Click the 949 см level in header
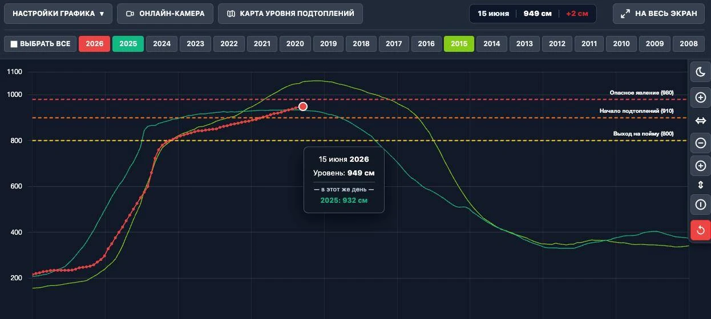711x319 pixels. [538, 14]
